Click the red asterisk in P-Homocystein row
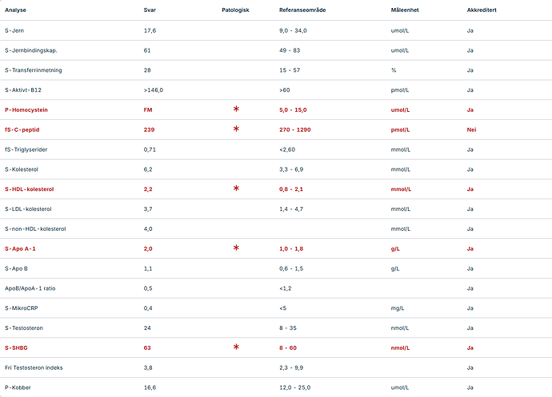The height and width of the screenshot is (397, 552). point(236,109)
